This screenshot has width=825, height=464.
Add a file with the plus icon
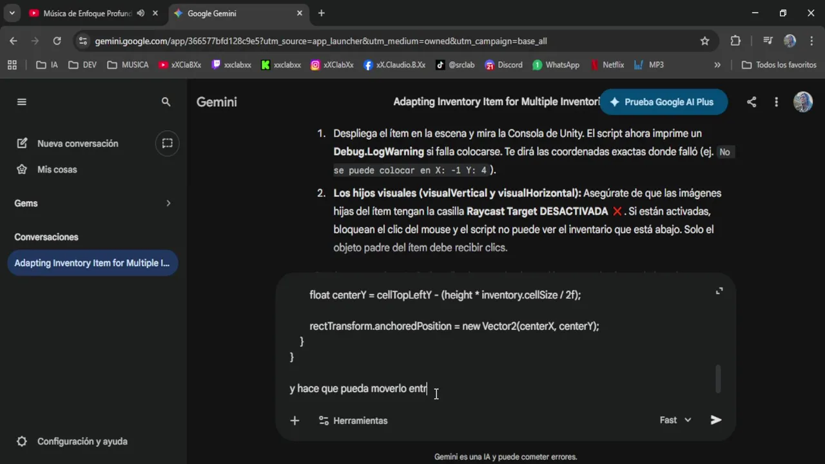[295, 421]
